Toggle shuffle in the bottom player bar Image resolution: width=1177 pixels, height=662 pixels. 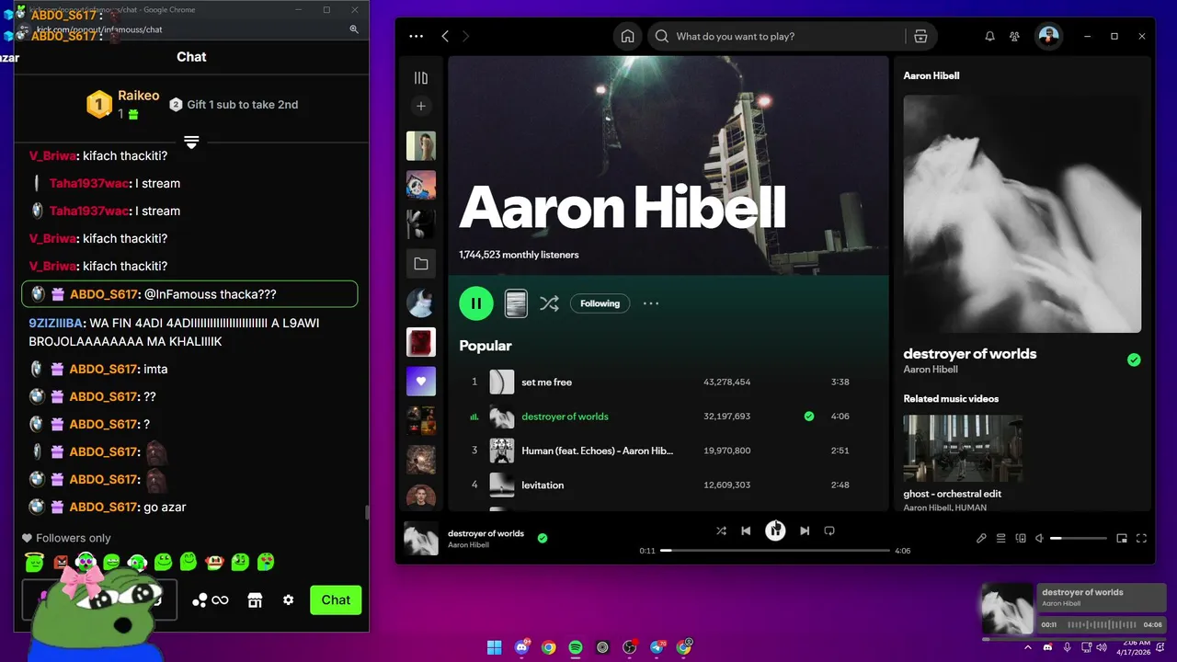721,531
